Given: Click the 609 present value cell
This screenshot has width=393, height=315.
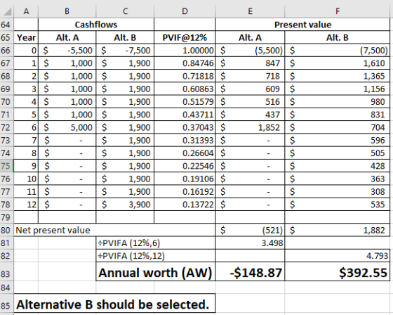Looking at the screenshot, I should pos(250,89).
